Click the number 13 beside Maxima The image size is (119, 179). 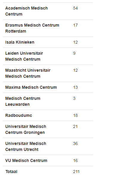point(75,87)
